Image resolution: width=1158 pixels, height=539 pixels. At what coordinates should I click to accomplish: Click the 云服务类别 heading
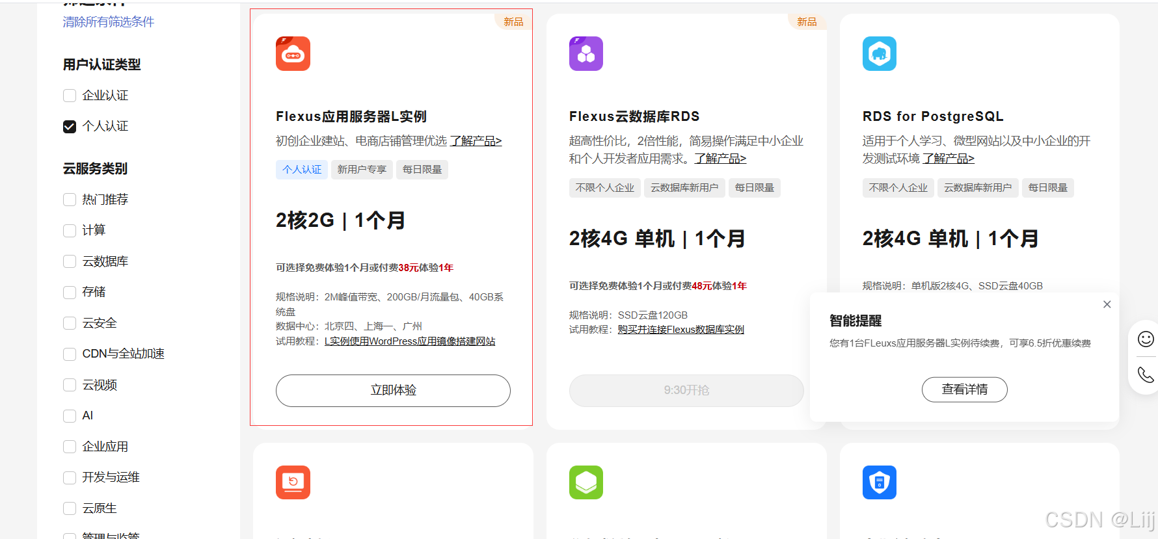pos(95,168)
